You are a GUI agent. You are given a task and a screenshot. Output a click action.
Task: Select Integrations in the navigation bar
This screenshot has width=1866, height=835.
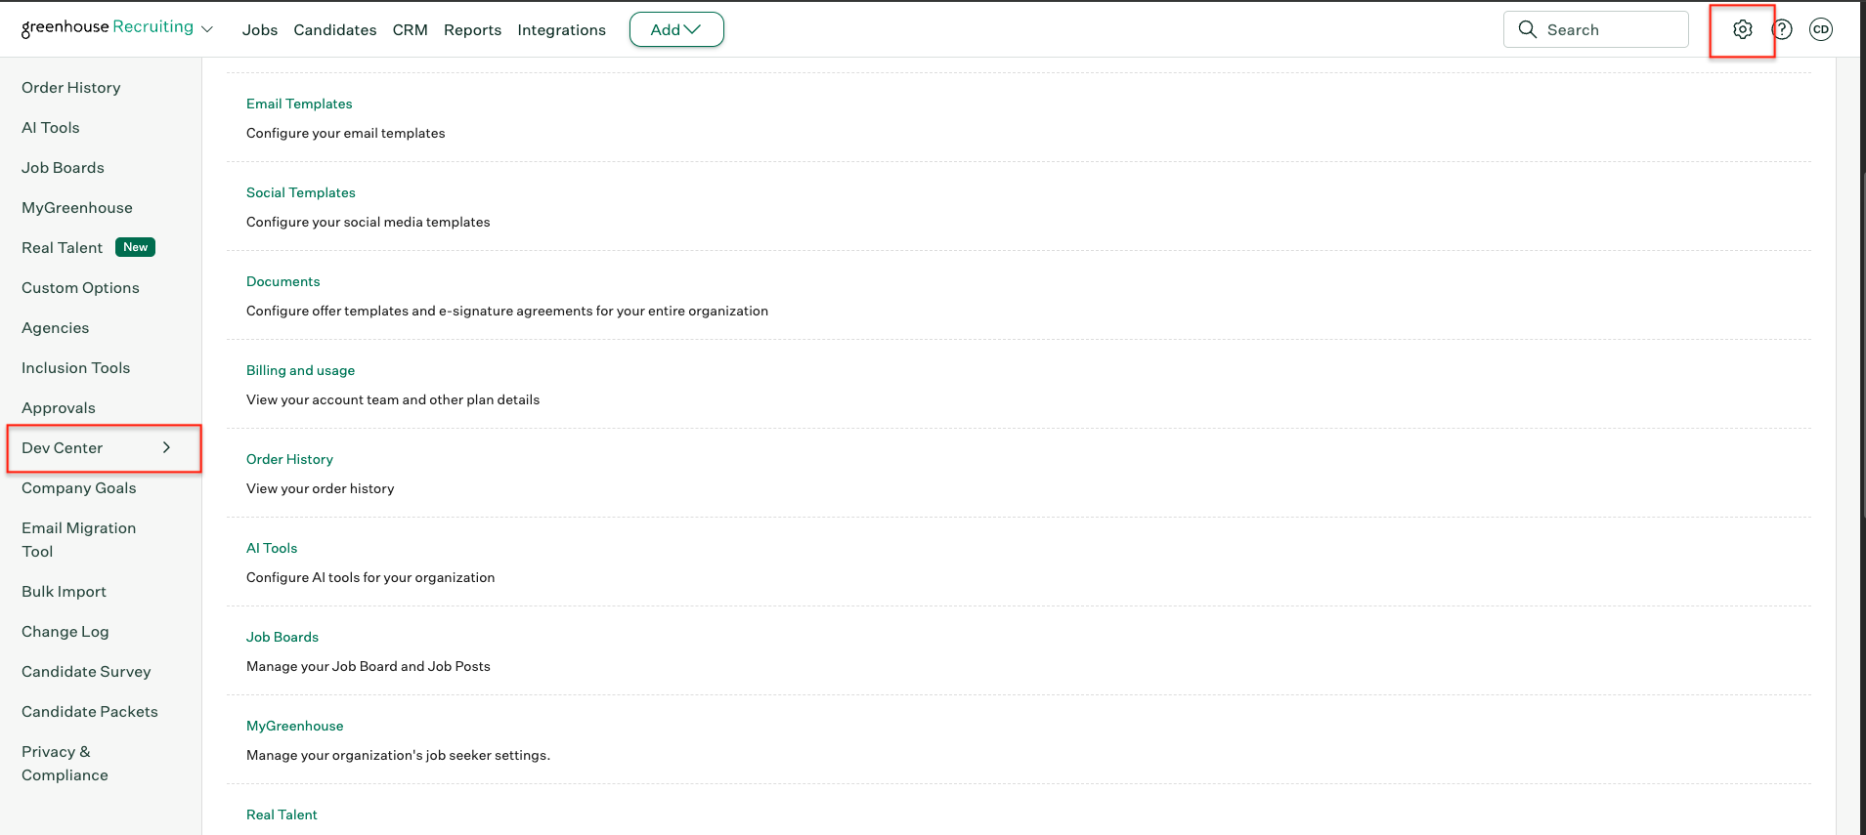[562, 30]
